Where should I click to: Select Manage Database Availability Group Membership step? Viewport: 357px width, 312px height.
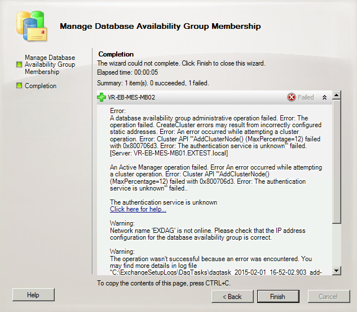50,64
